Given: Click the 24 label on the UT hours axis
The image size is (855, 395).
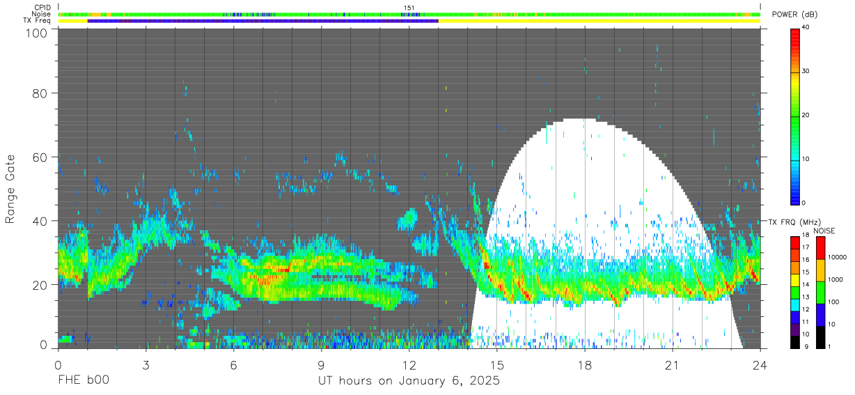Looking at the screenshot, I should point(760,364).
